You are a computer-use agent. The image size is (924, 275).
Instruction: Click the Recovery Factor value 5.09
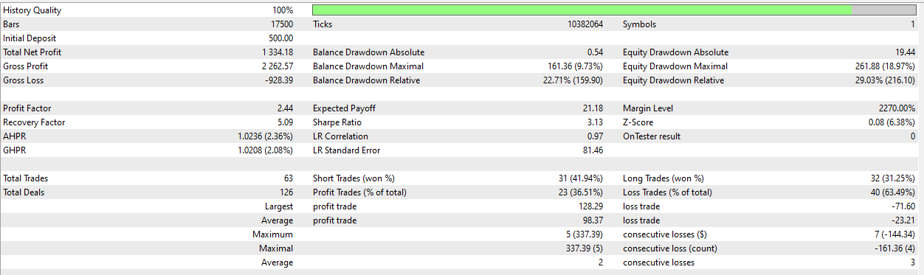point(285,122)
